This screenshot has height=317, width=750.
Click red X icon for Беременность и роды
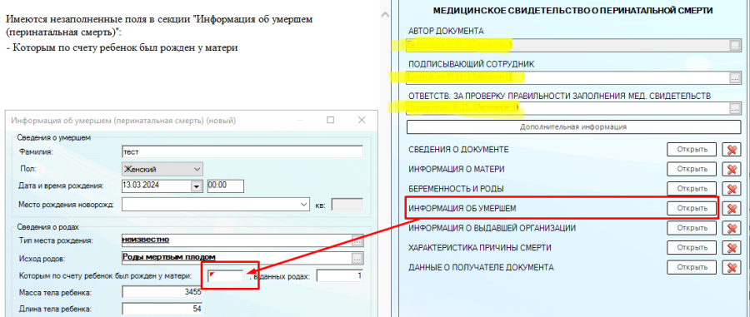click(x=732, y=189)
